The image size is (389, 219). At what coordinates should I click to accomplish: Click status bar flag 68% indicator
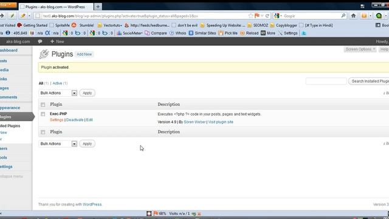[160, 214]
